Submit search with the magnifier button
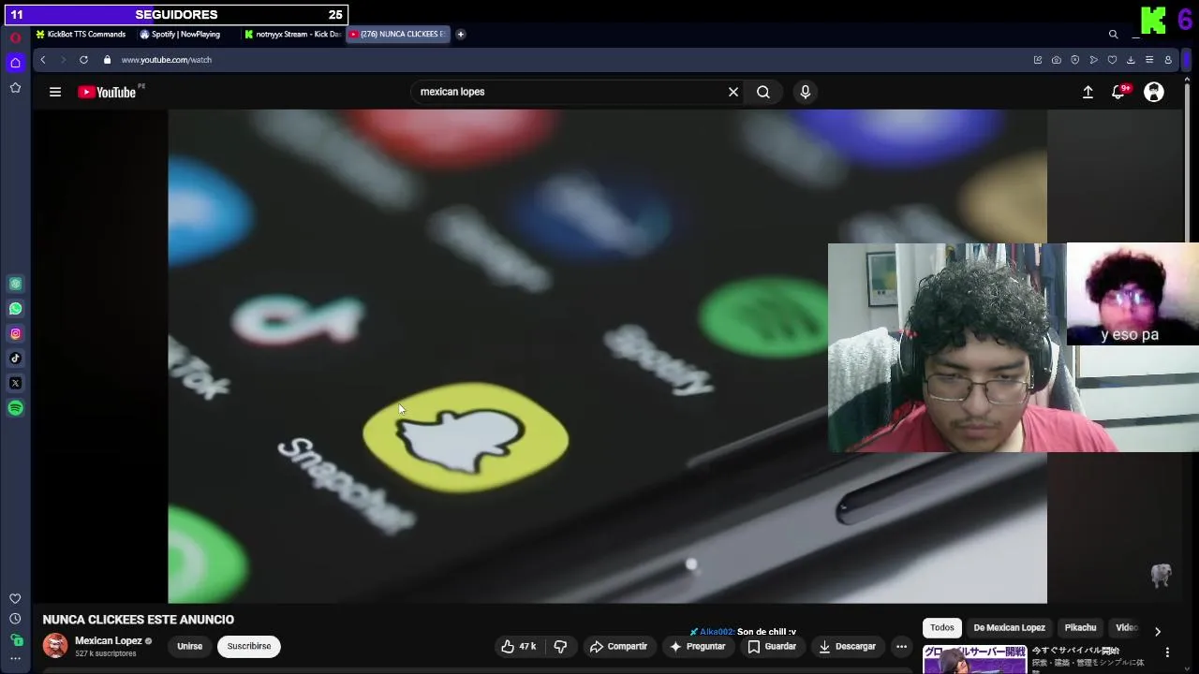The height and width of the screenshot is (674, 1199). (763, 92)
